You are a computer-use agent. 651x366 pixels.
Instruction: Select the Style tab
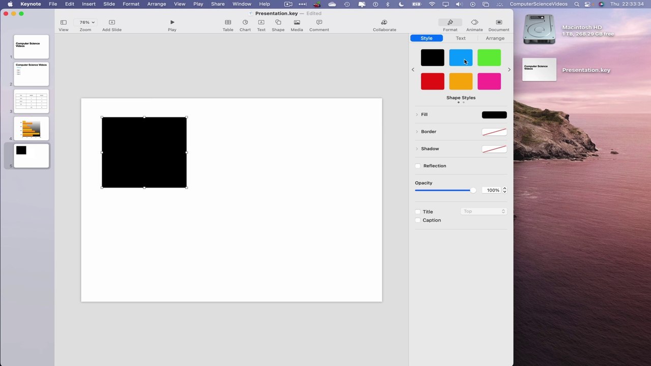pos(426,38)
